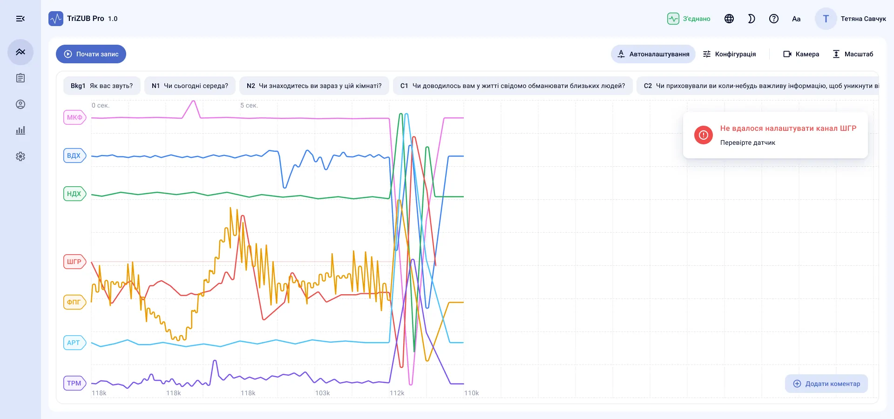Click the Почати запис button
Viewport: 894px width, 419px height.
pyautogui.click(x=91, y=54)
